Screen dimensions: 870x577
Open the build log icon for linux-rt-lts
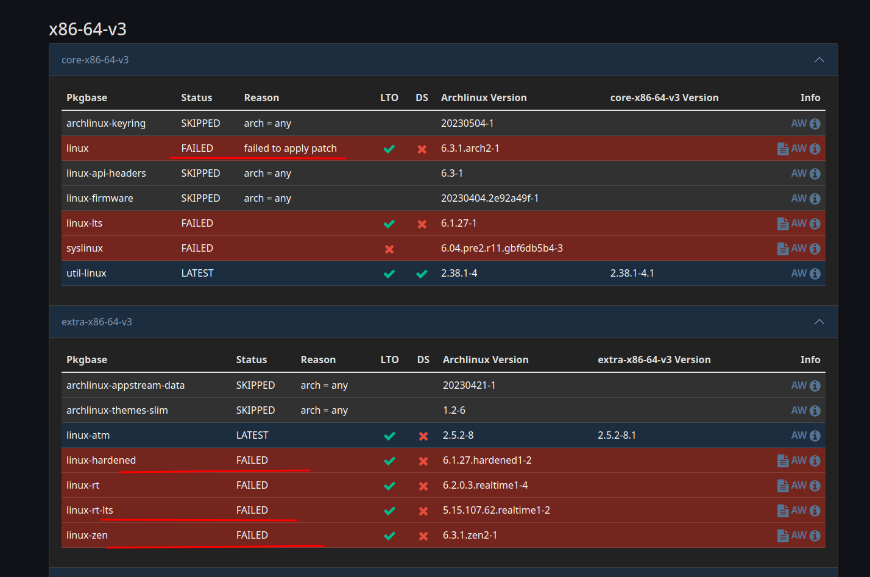pyautogui.click(x=783, y=511)
